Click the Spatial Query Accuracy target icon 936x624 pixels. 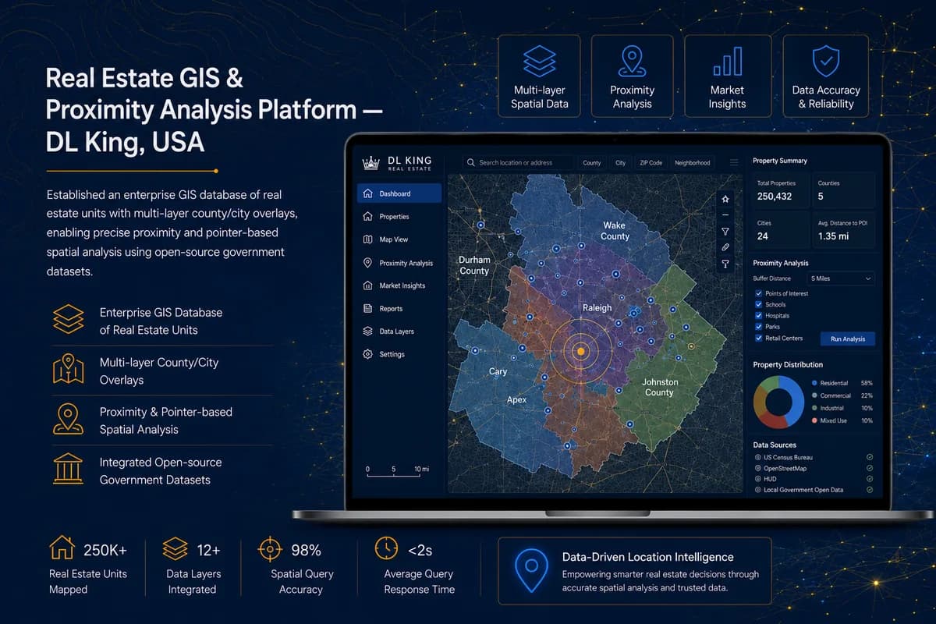tap(270, 549)
